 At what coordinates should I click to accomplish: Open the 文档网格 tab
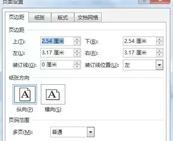click(88, 17)
